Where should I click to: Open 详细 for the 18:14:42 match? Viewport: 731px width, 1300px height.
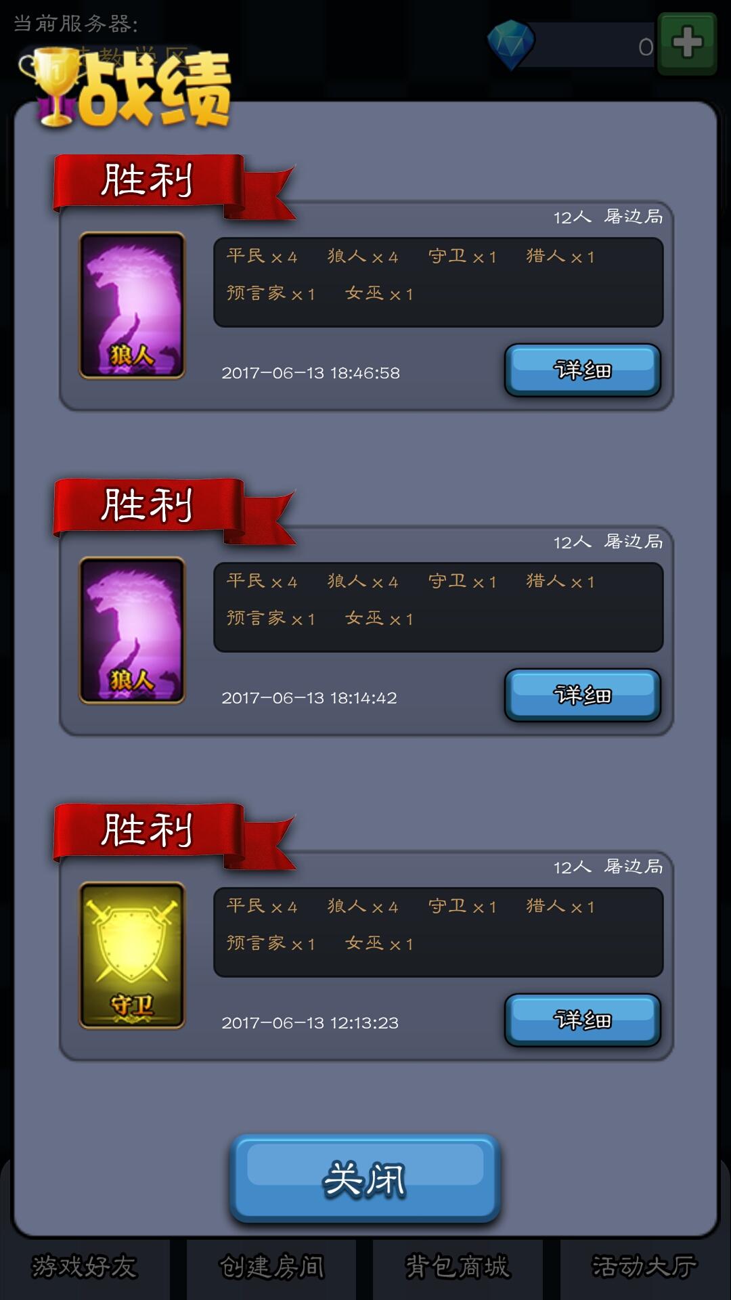pos(583,695)
